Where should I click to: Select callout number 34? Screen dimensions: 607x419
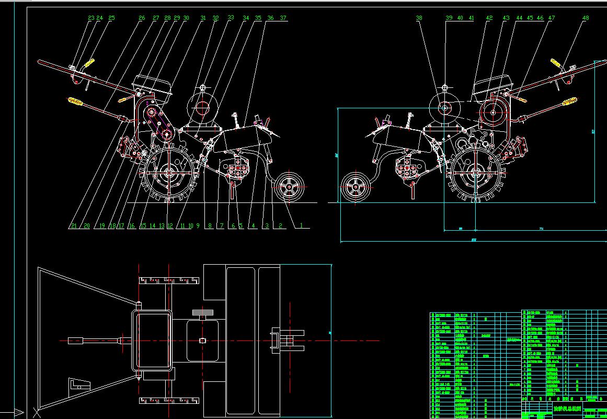tap(246, 18)
